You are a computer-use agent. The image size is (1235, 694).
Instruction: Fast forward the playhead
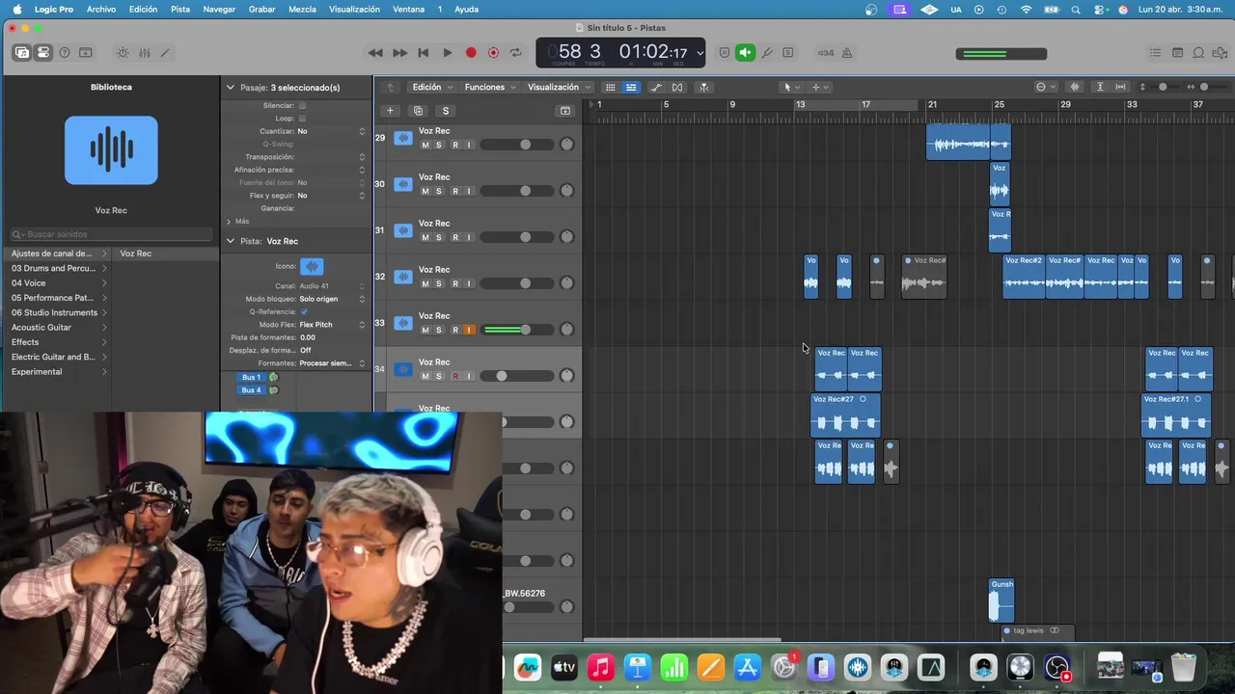[x=399, y=53]
